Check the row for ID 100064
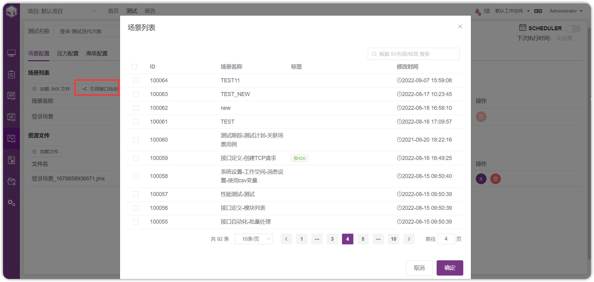The image size is (594, 282). click(136, 80)
